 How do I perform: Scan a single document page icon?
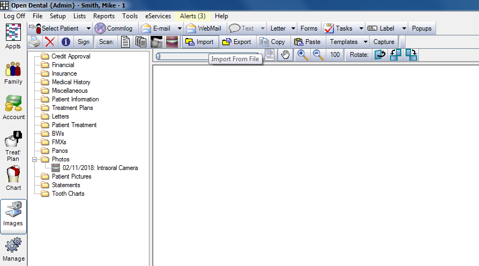125,42
